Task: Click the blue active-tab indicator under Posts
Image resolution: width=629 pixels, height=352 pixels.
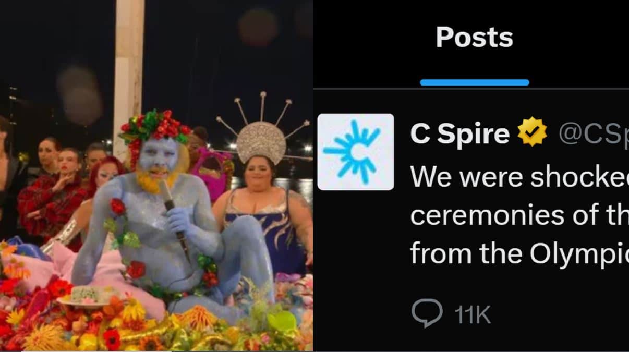Action: pyautogui.click(x=474, y=82)
